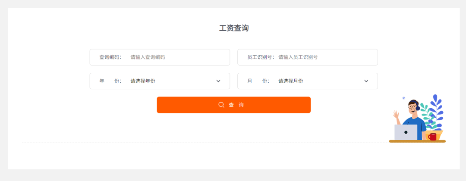Screen dimensions: 466x181
Task: Click the red coffee mug
Action: click(x=432, y=137)
